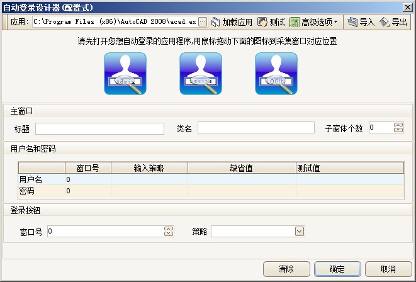Click the 取消 (cancel) button
Image resolution: width=416 pixels, height=282 pixels.
388,269
